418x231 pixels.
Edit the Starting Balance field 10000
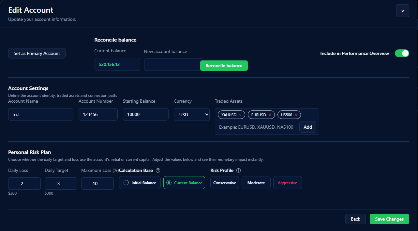[146, 114]
